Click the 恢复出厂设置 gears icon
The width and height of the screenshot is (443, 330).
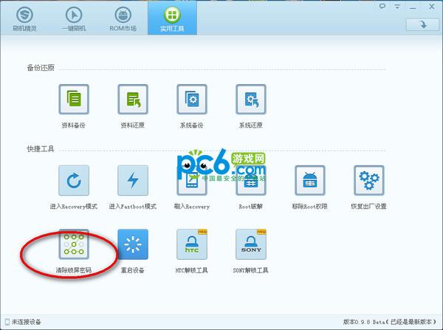[369, 180]
